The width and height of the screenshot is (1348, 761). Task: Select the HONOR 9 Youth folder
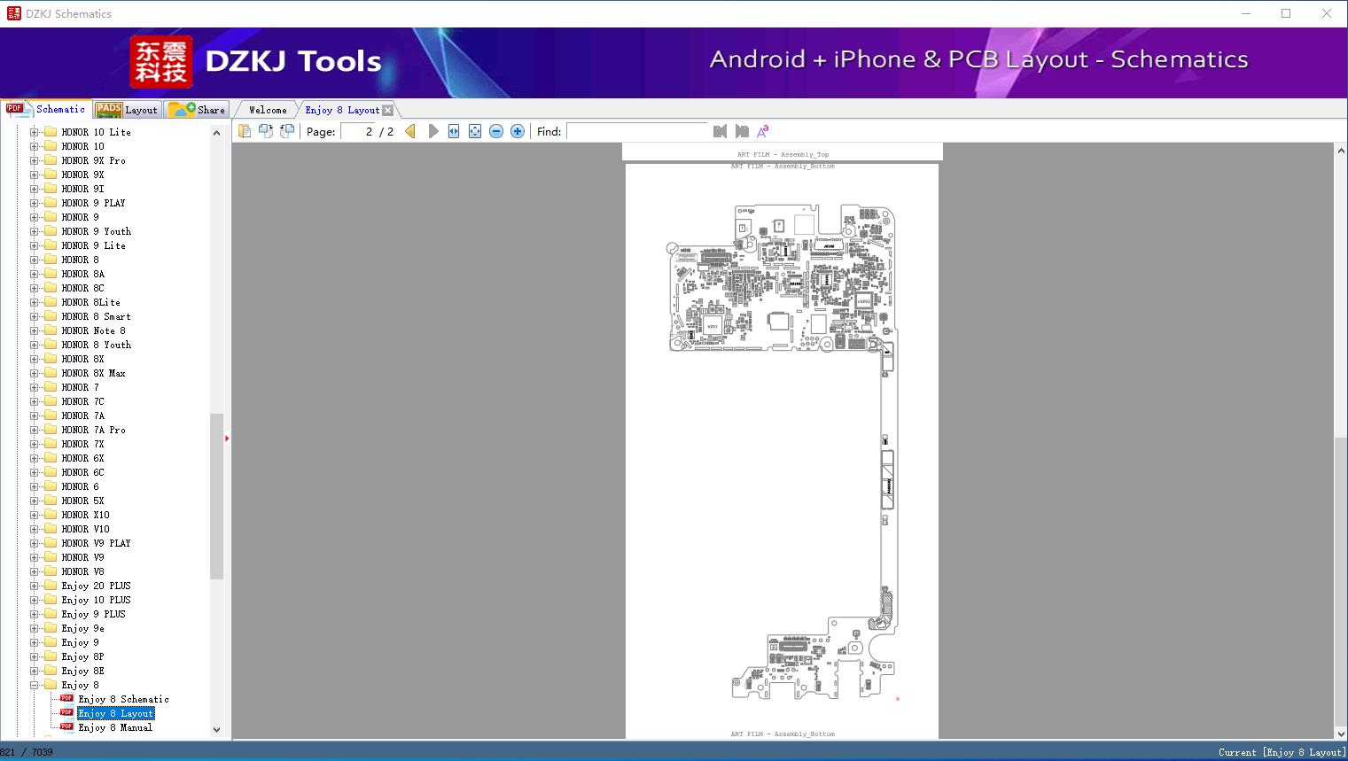click(x=96, y=231)
